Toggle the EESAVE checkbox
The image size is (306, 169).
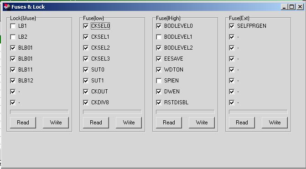click(159, 59)
